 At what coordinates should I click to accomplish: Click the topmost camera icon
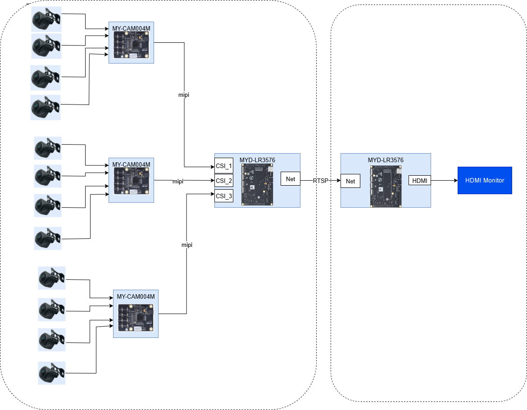pyautogui.click(x=46, y=19)
